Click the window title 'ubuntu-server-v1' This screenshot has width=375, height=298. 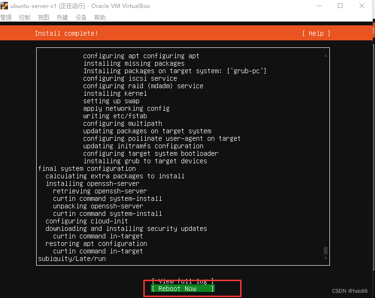click(x=33, y=6)
